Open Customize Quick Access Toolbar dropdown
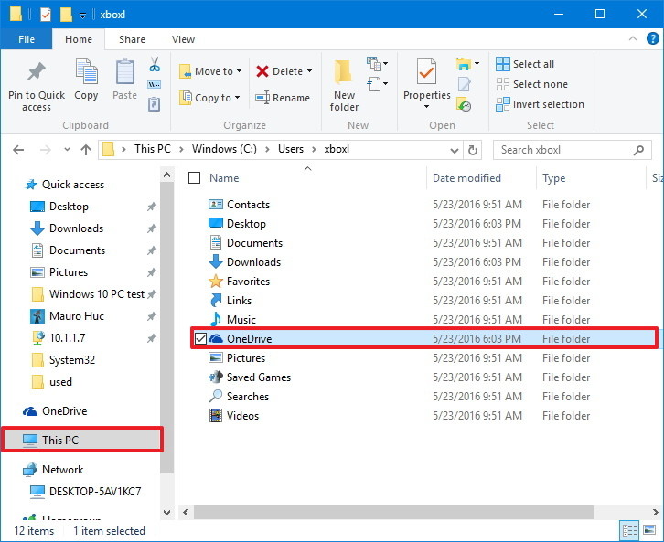The image size is (664, 542). click(x=83, y=16)
